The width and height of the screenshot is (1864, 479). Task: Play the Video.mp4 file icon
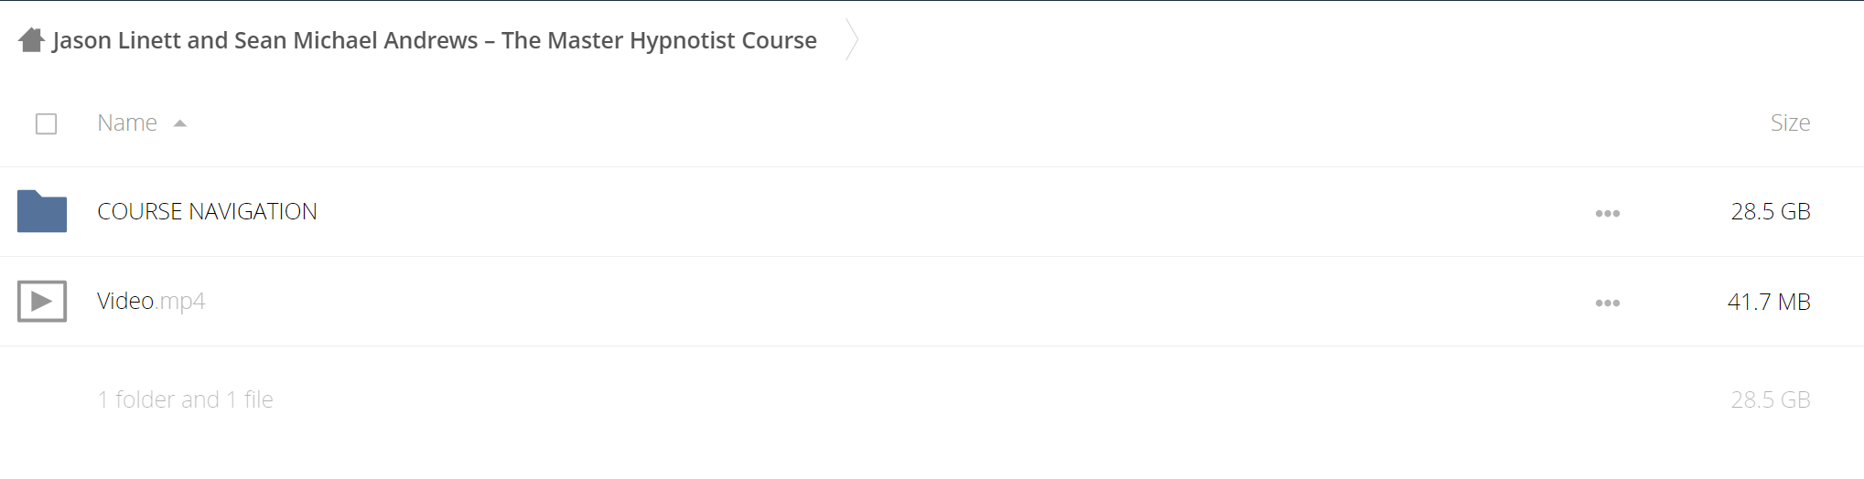[x=42, y=301]
